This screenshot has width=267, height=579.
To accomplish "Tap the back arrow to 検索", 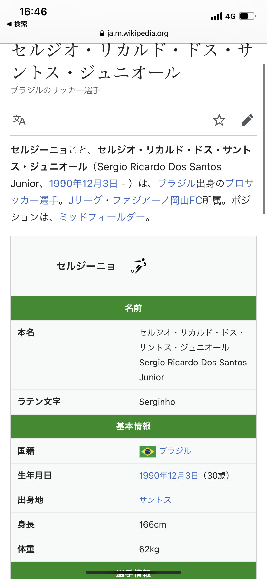I will point(10,24).
